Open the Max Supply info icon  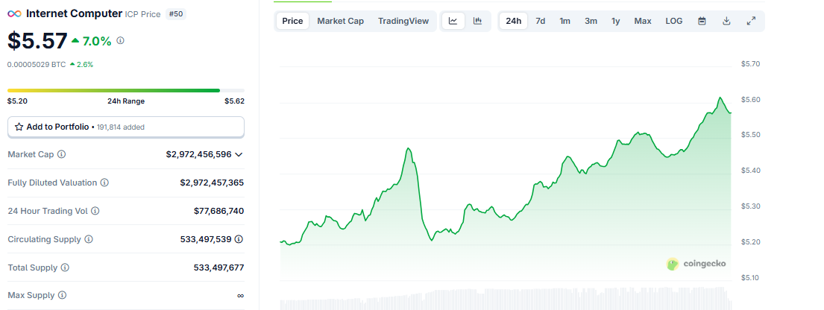coord(63,295)
